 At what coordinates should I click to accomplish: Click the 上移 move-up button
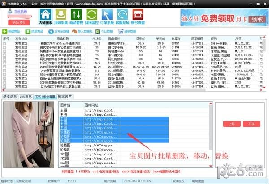[232, 124]
